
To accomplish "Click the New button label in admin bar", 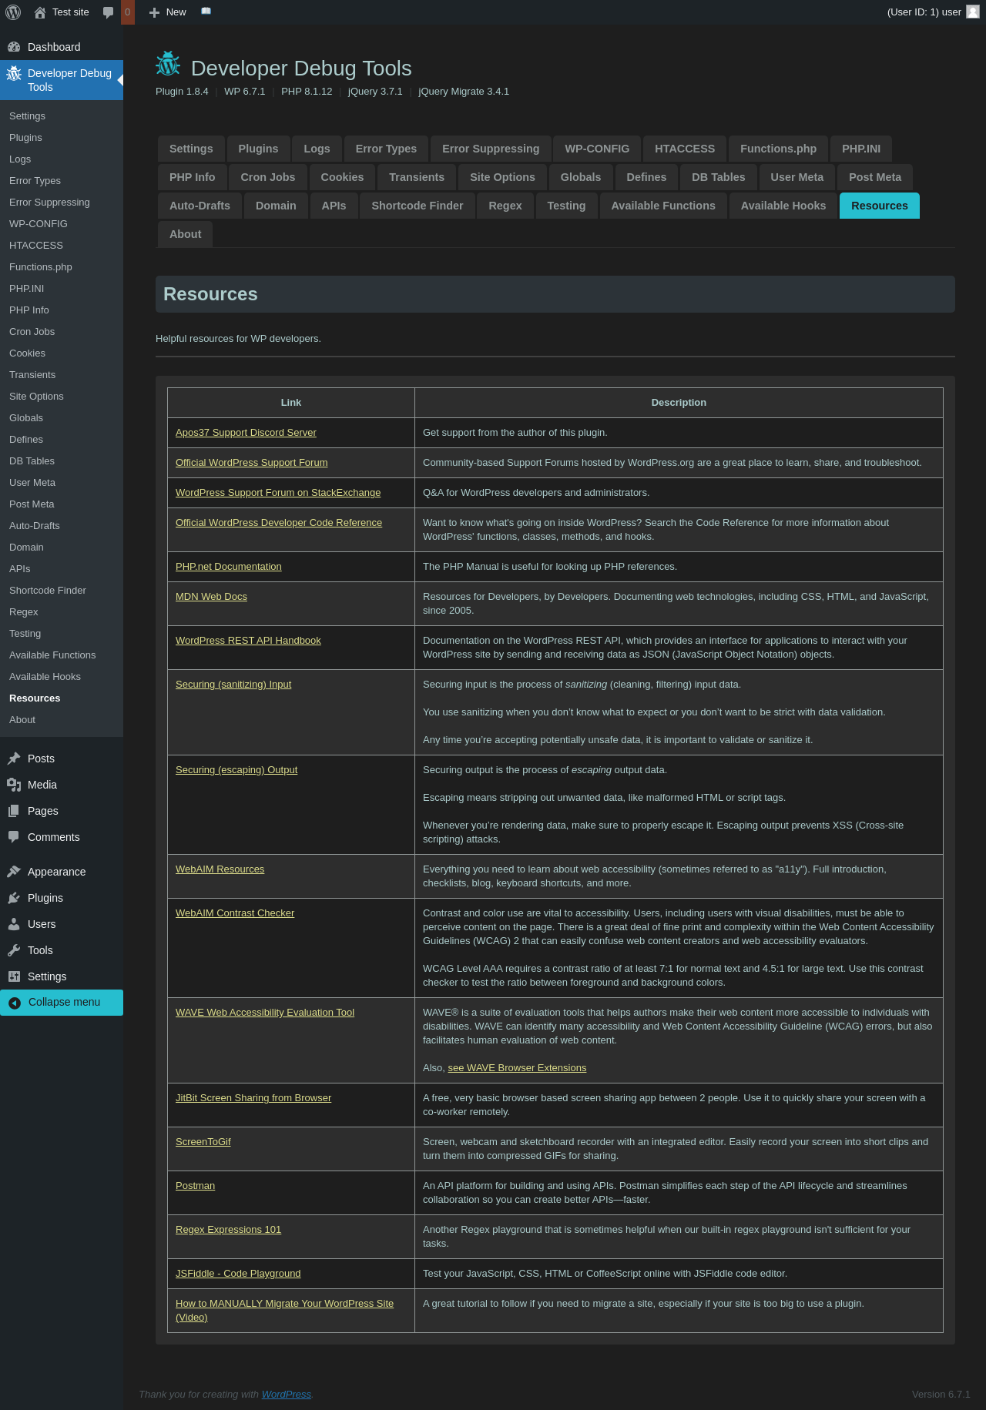I will (176, 12).
